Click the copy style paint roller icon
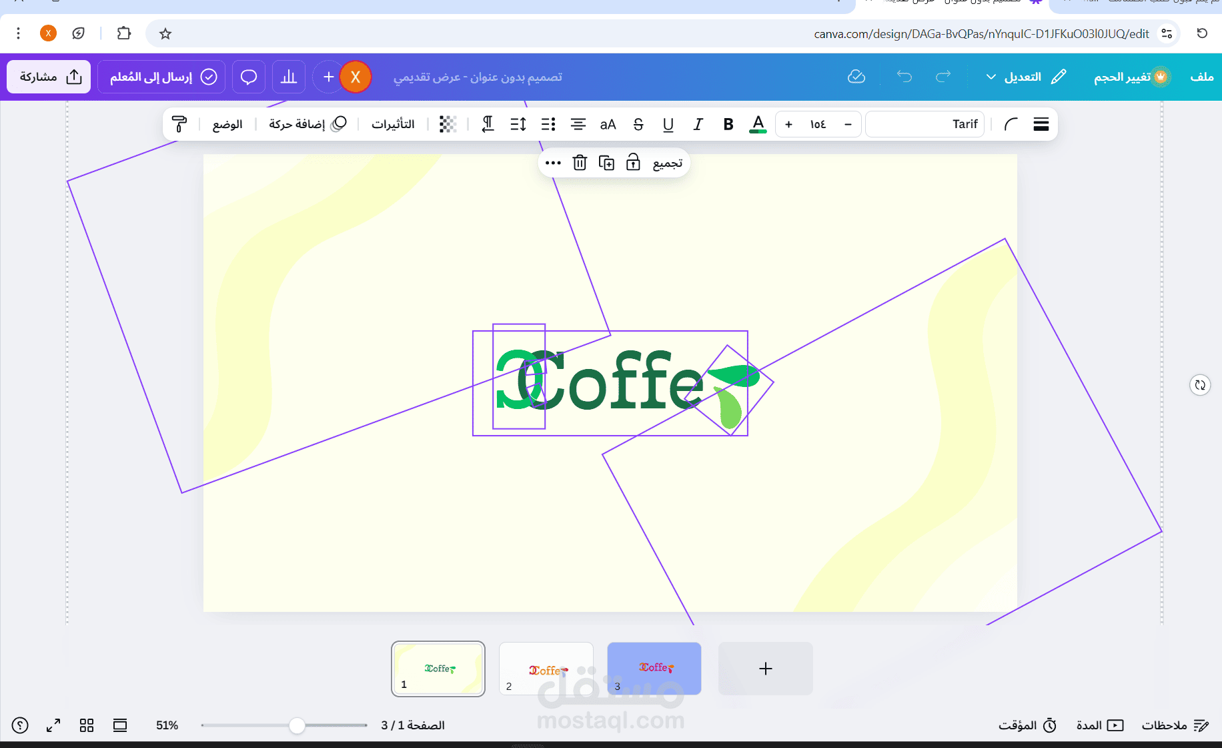The image size is (1222, 748). 179,124
